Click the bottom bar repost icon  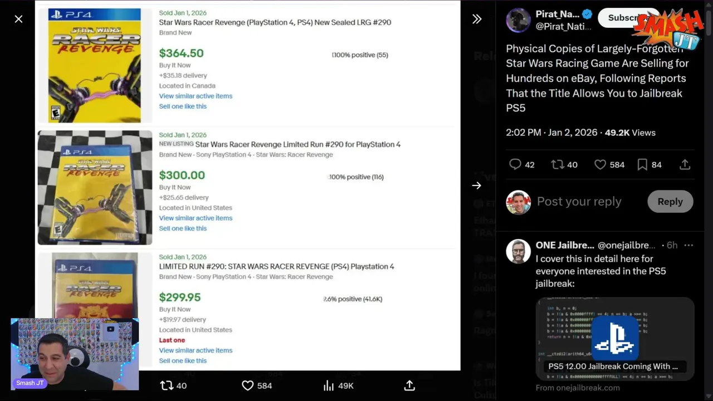point(167,385)
